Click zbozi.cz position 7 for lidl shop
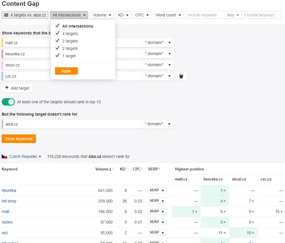This screenshot has height=243, width=285. coord(252,201)
